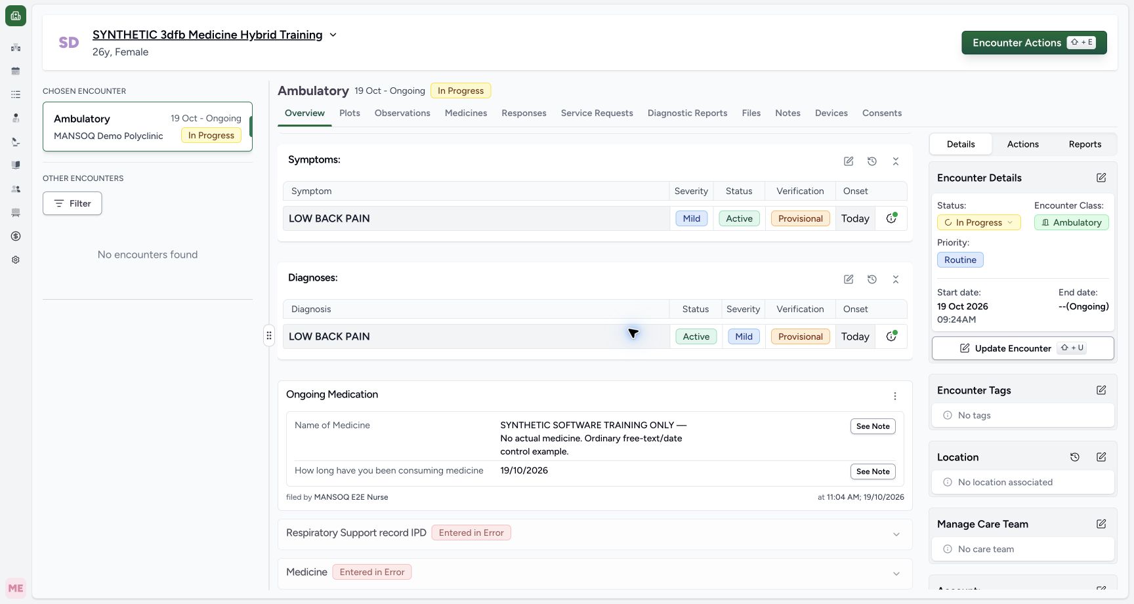The height and width of the screenshot is (604, 1134).
Task: Open Ongoing Medication three-dot menu
Action: [x=895, y=396]
